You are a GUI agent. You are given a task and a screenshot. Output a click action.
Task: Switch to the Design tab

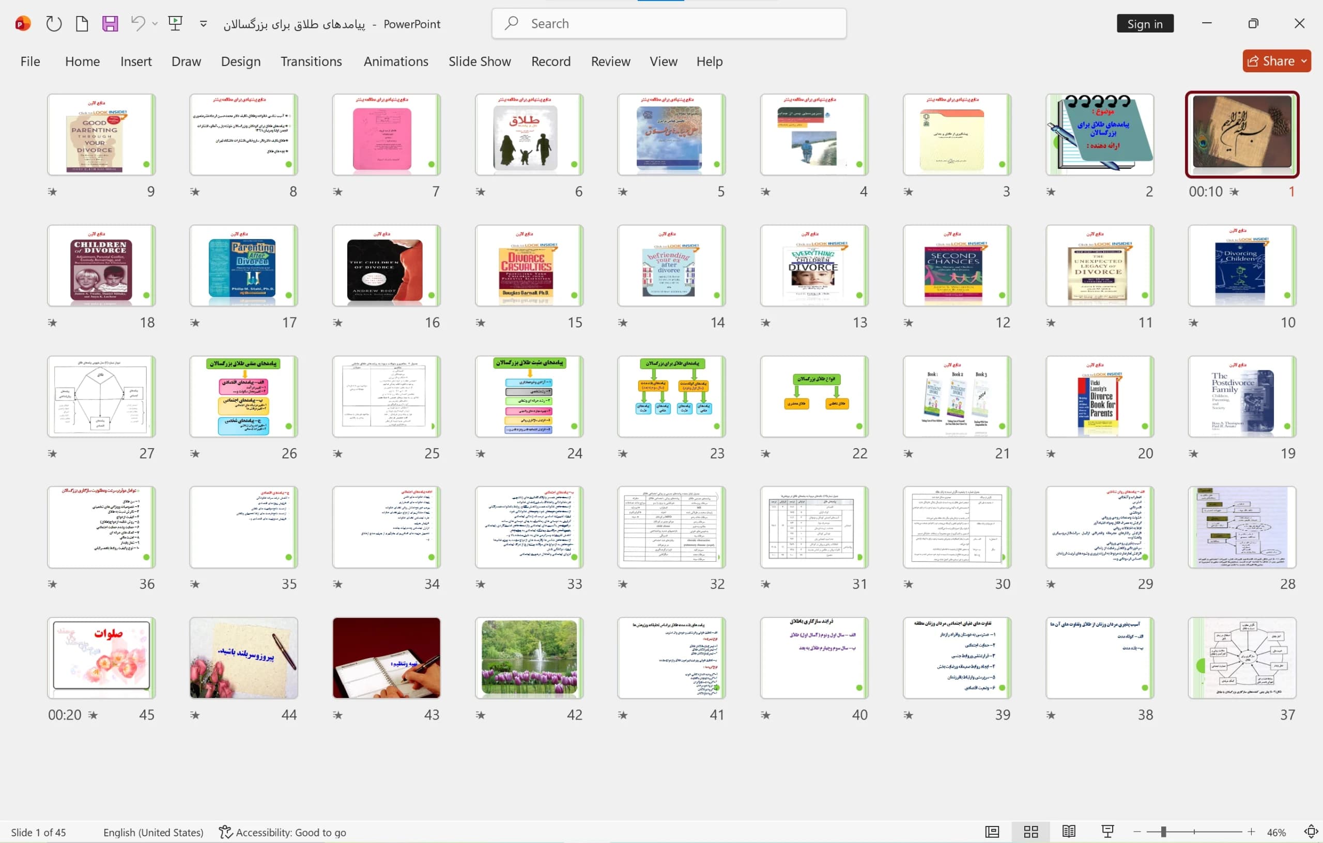click(x=241, y=61)
